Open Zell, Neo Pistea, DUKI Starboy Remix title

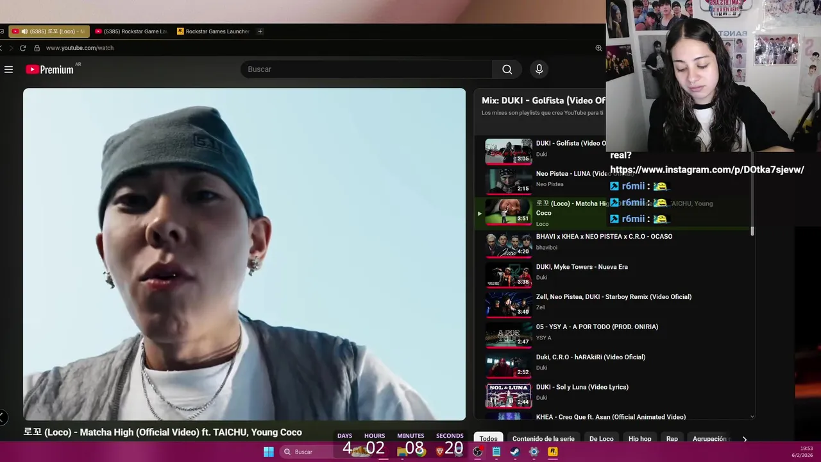pyautogui.click(x=614, y=297)
